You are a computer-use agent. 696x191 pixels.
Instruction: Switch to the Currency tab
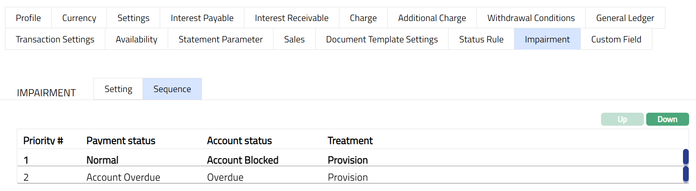pos(79,18)
